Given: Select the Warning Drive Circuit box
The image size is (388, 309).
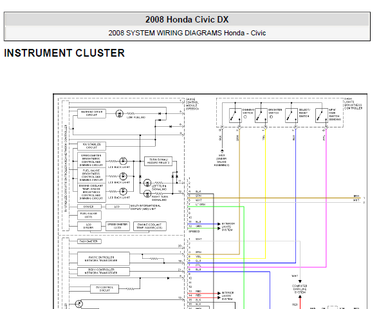Looking at the screenshot, I should (91, 113).
